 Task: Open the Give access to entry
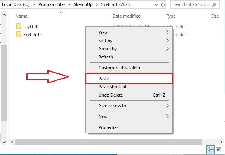pyautogui.click(x=129, y=106)
